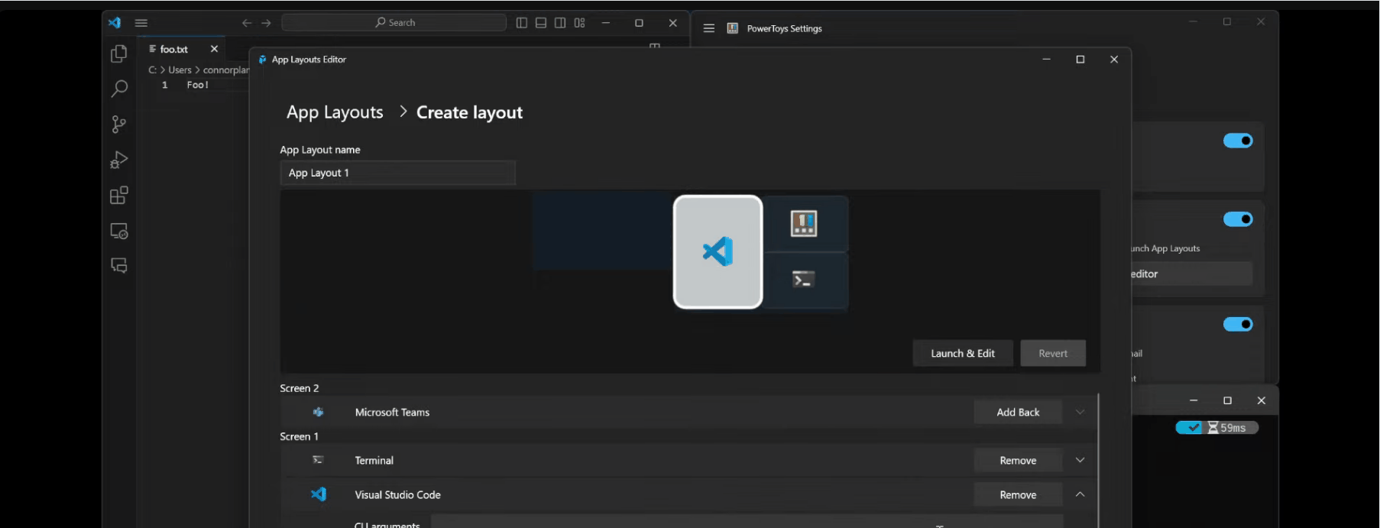This screenshot has height=528, width=1380.
Task: Toggle panel layout icon in VS Code
Action: (541, 23)
